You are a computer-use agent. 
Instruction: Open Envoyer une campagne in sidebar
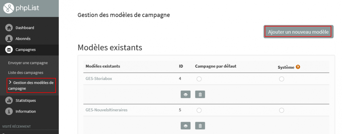28,63
